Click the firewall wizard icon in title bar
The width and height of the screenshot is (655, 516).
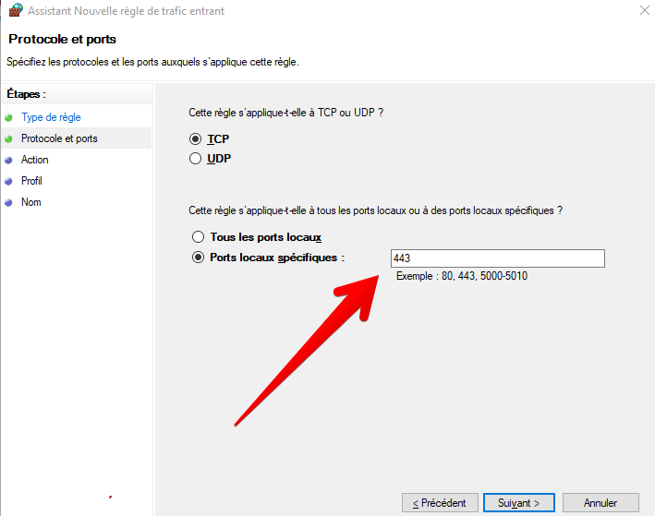[x=16, y=10]
